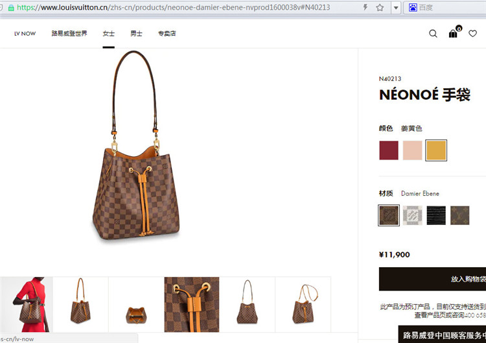Click the lightning bolt icon in address bar
This screenshot has width=486, height=343.
pos(365,7)
